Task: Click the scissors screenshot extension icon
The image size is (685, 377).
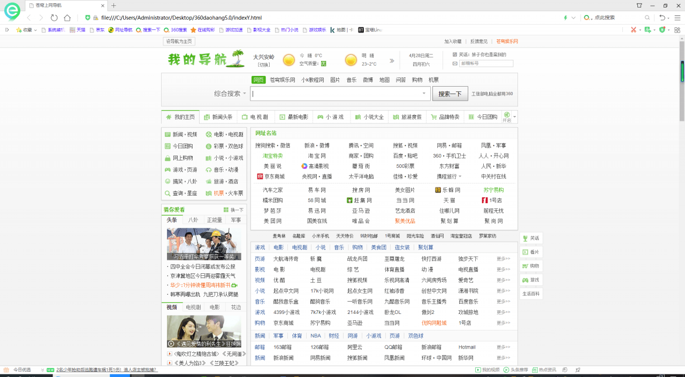Action: [634, 30]
